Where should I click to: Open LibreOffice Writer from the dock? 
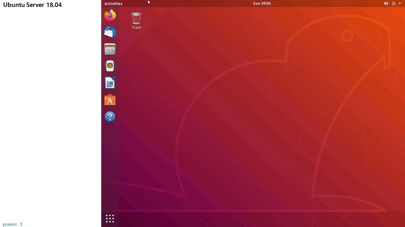pos(110,83)
